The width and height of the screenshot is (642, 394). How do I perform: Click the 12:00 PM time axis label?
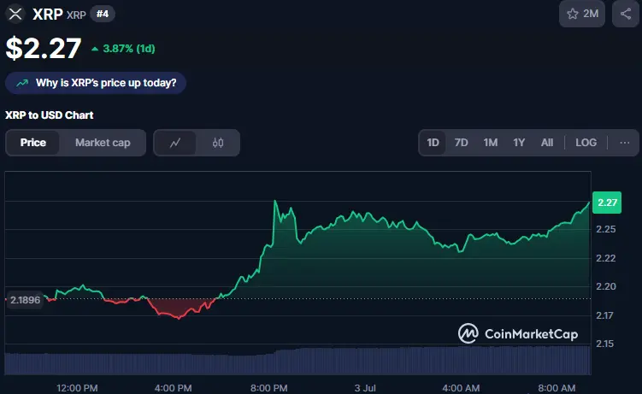pos(77,388)
